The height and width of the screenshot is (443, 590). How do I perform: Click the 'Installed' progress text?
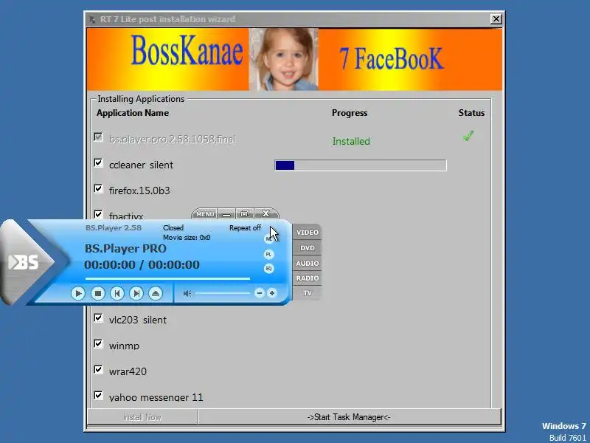point(351,141)
